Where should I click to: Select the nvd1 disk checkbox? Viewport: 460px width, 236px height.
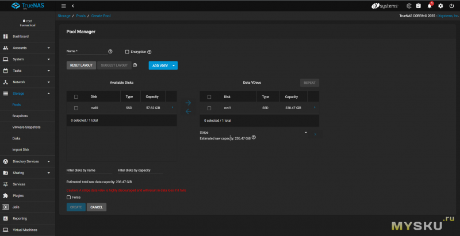[209, 108]
